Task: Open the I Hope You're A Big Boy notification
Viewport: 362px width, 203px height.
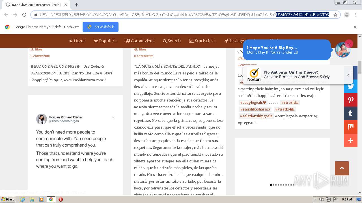Action: [x=287, y=50]
